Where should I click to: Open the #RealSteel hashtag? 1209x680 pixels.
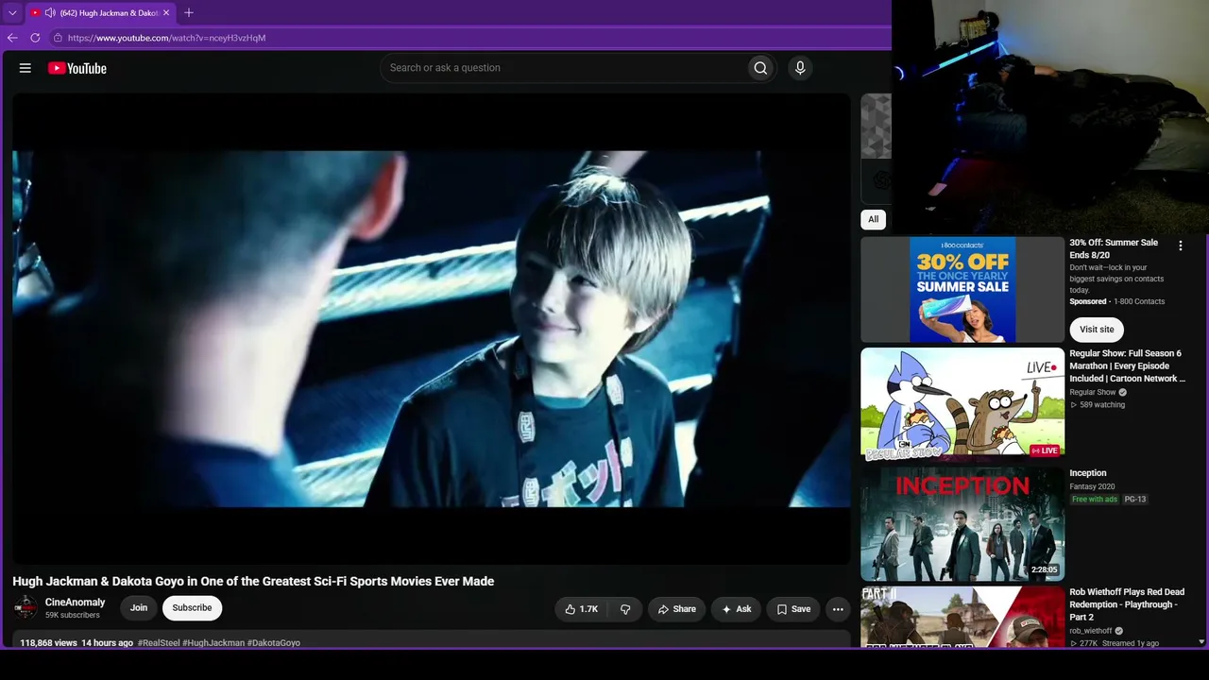[159, 643]
